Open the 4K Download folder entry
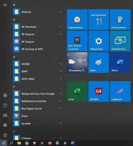The image size is (133, 146). [38, 27]
